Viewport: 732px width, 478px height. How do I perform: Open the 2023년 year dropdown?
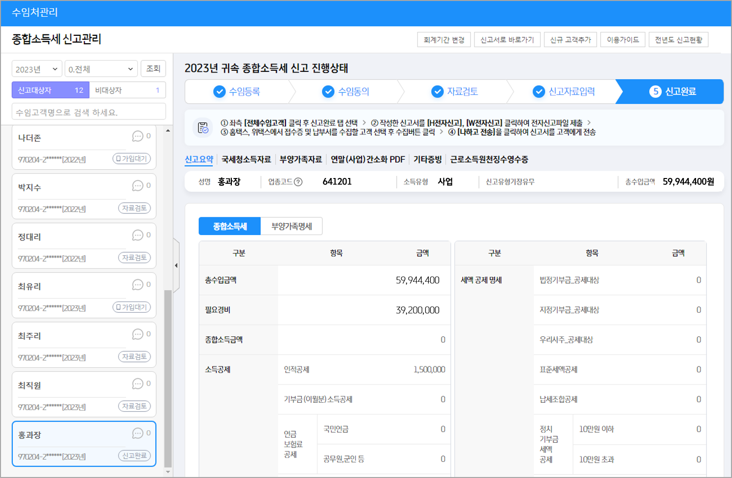point(36,69)
